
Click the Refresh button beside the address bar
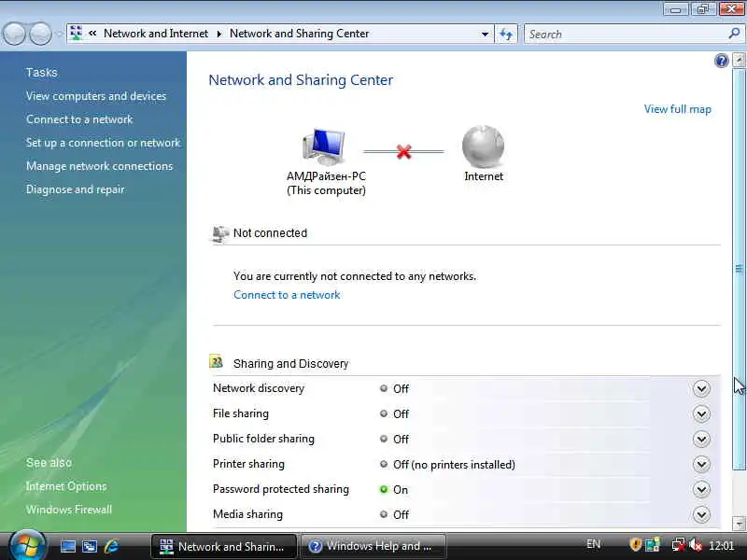pyautogui.click(x=506, y=34)
